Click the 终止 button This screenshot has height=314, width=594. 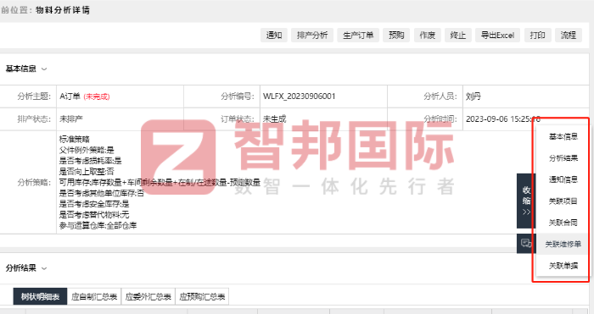coord(458,36)
